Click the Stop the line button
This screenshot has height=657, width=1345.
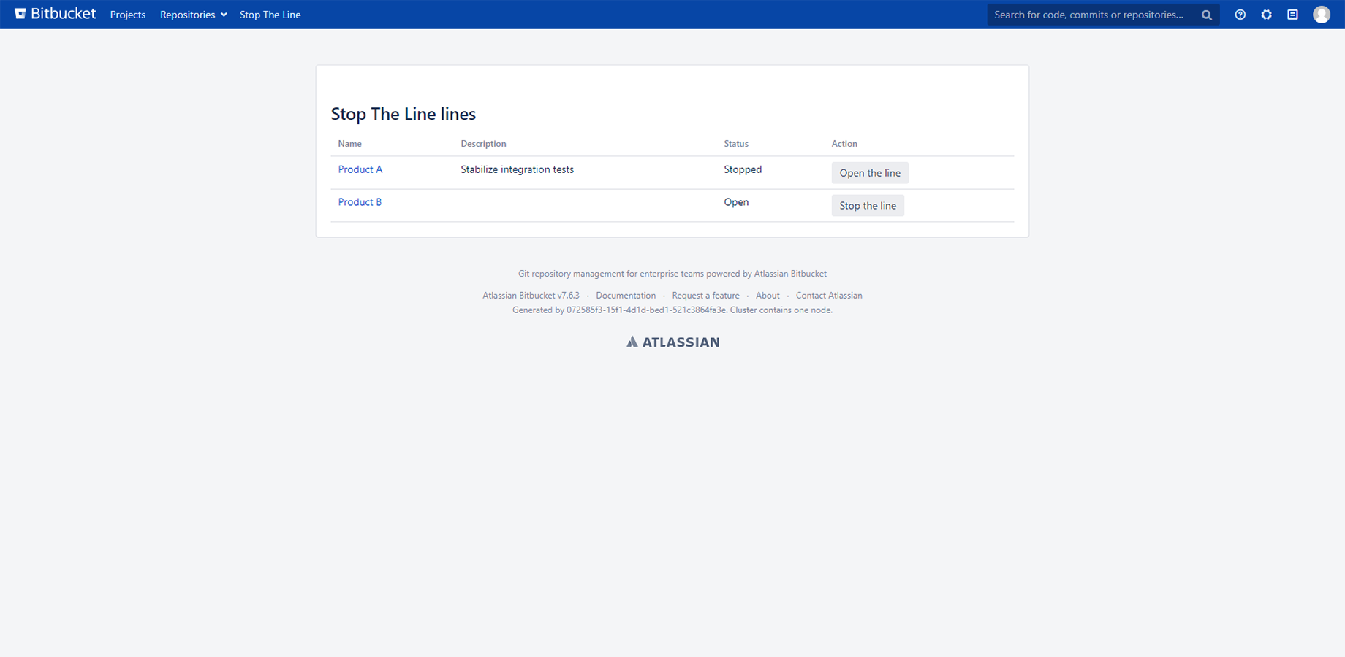tap(868, 206)
